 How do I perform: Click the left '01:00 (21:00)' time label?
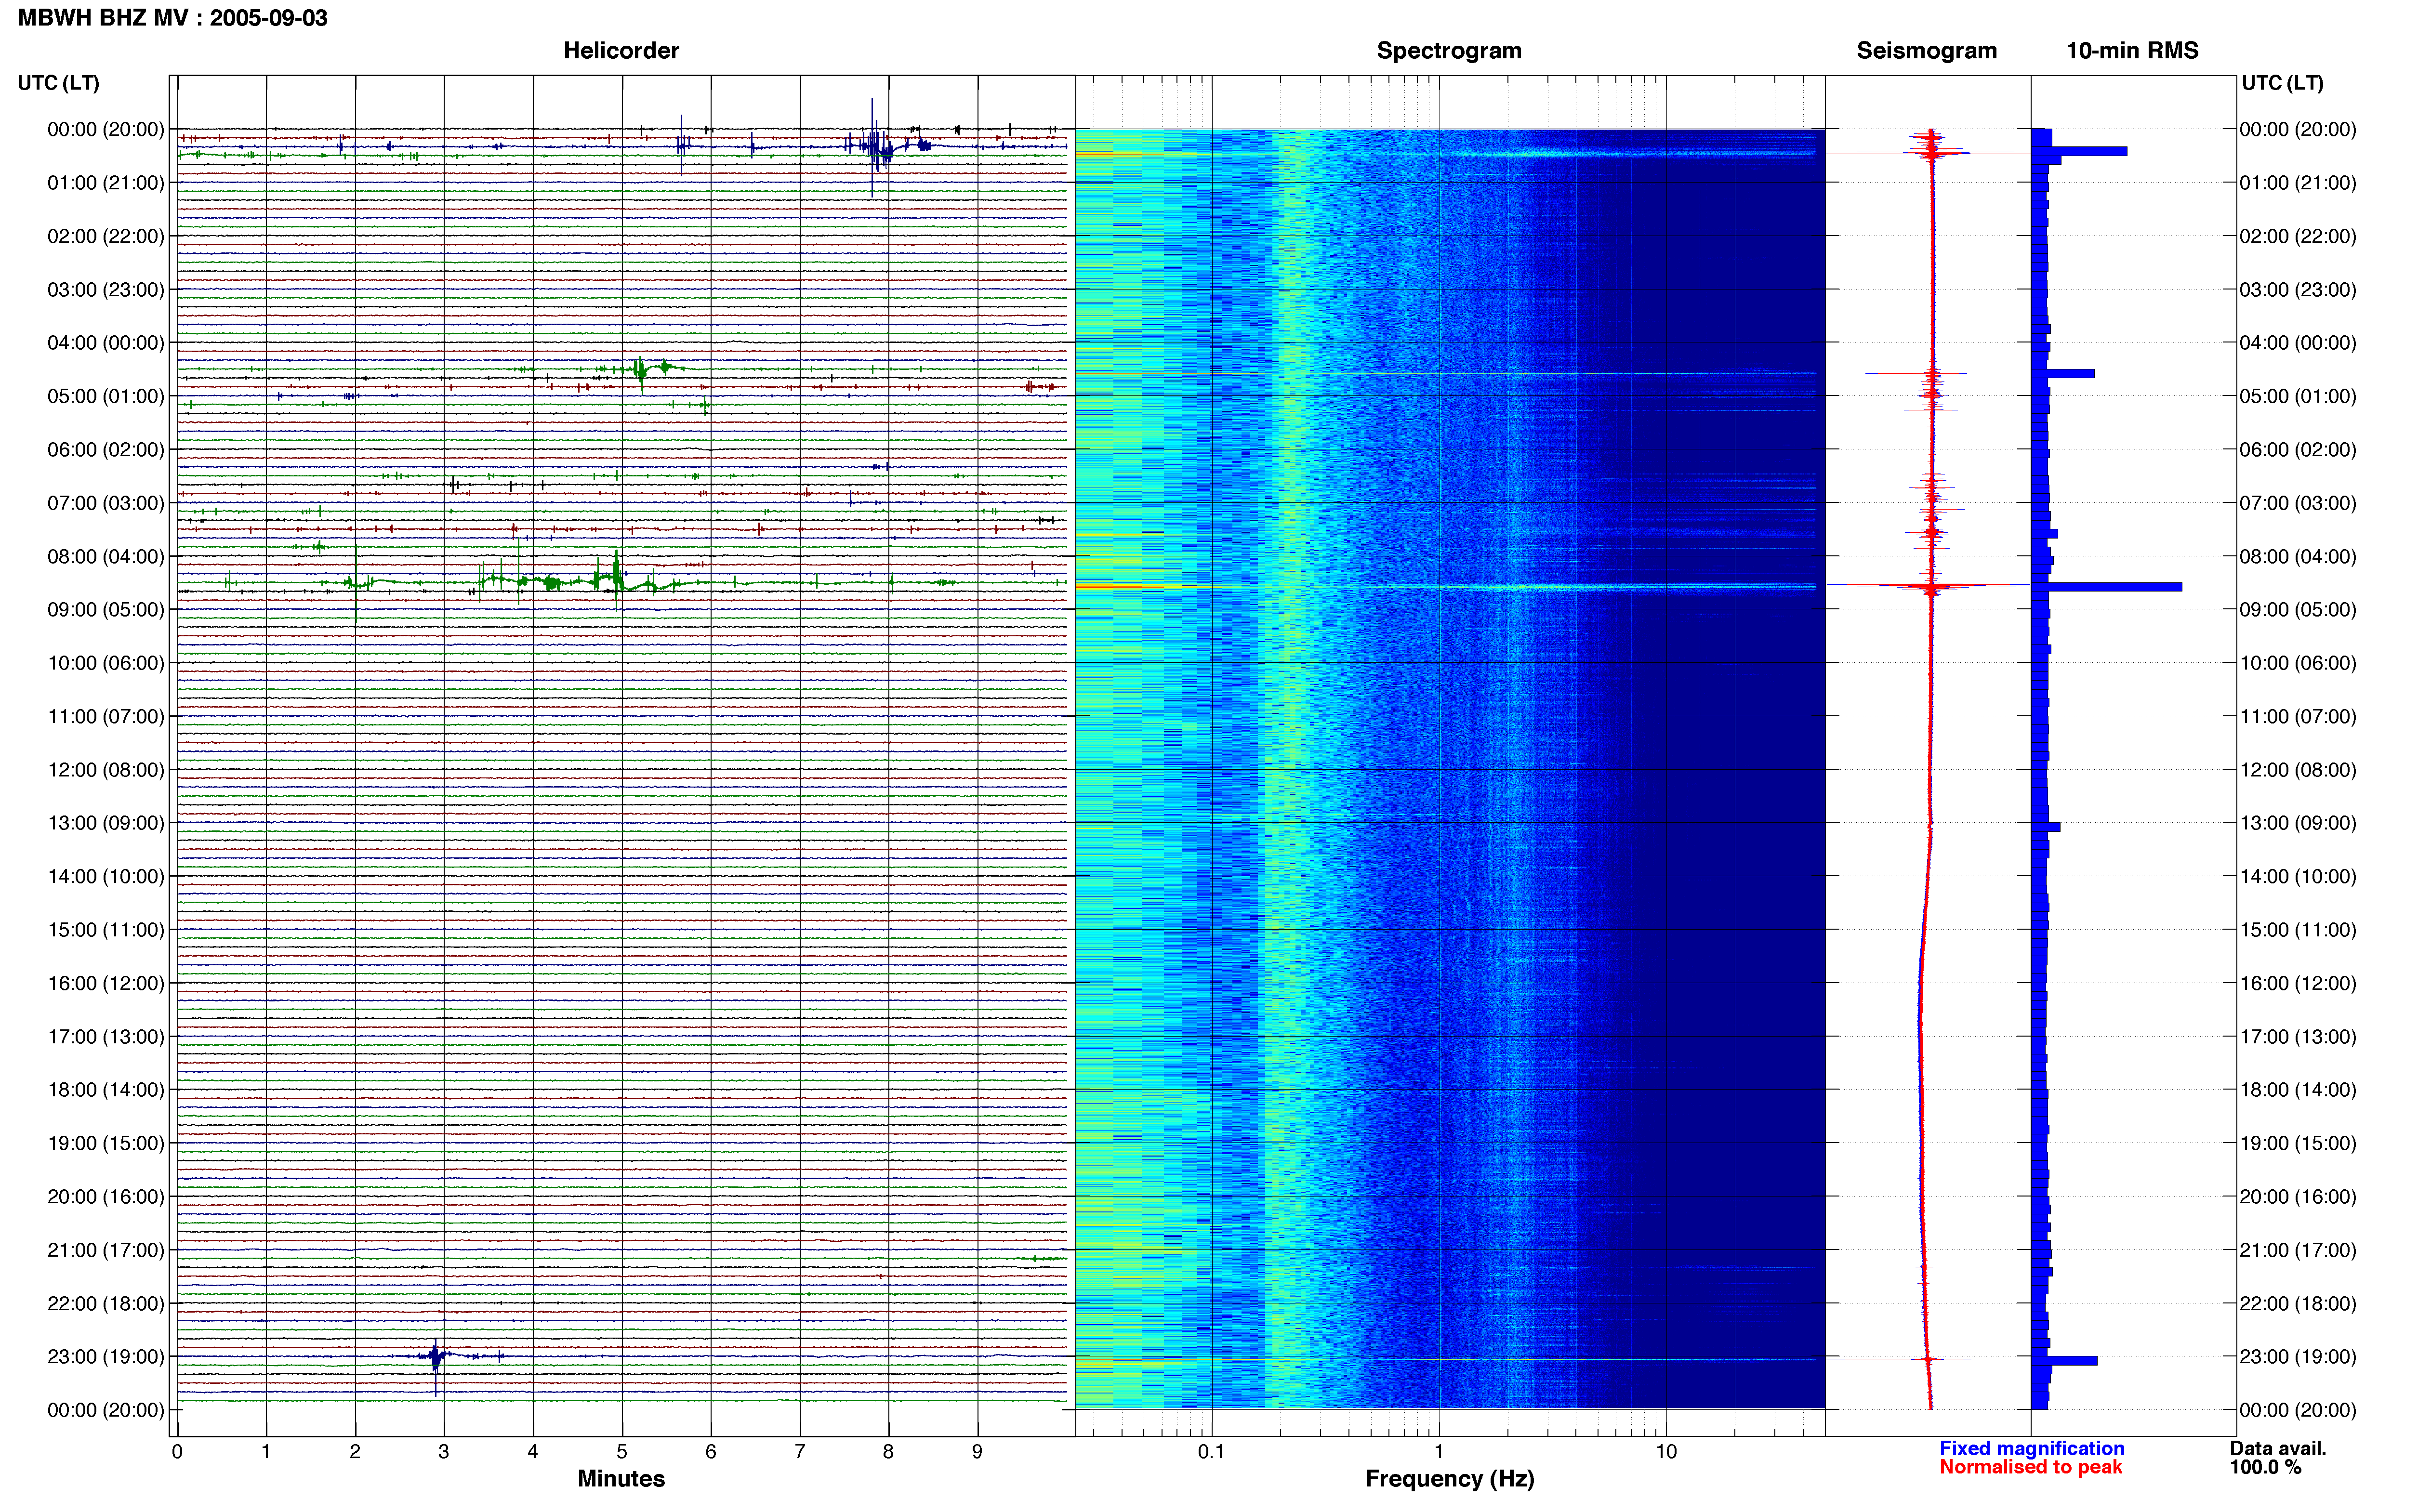[106, 183]
